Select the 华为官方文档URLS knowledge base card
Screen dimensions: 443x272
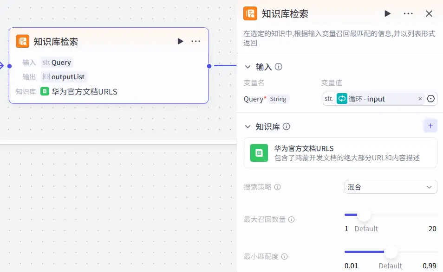coord(340,154)
